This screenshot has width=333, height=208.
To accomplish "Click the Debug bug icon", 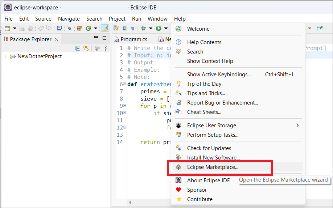I will 144,28.
